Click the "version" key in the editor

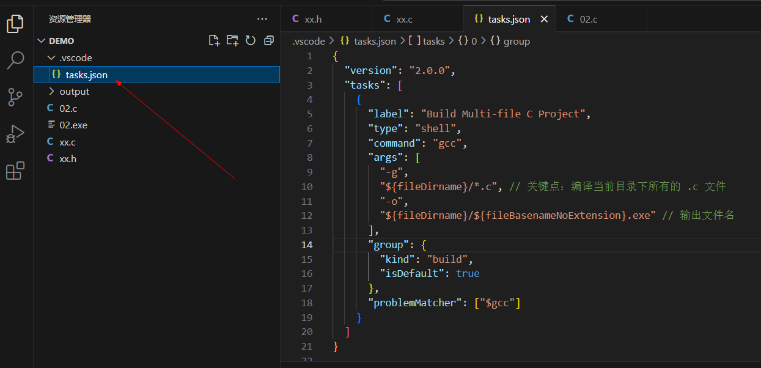370,70
